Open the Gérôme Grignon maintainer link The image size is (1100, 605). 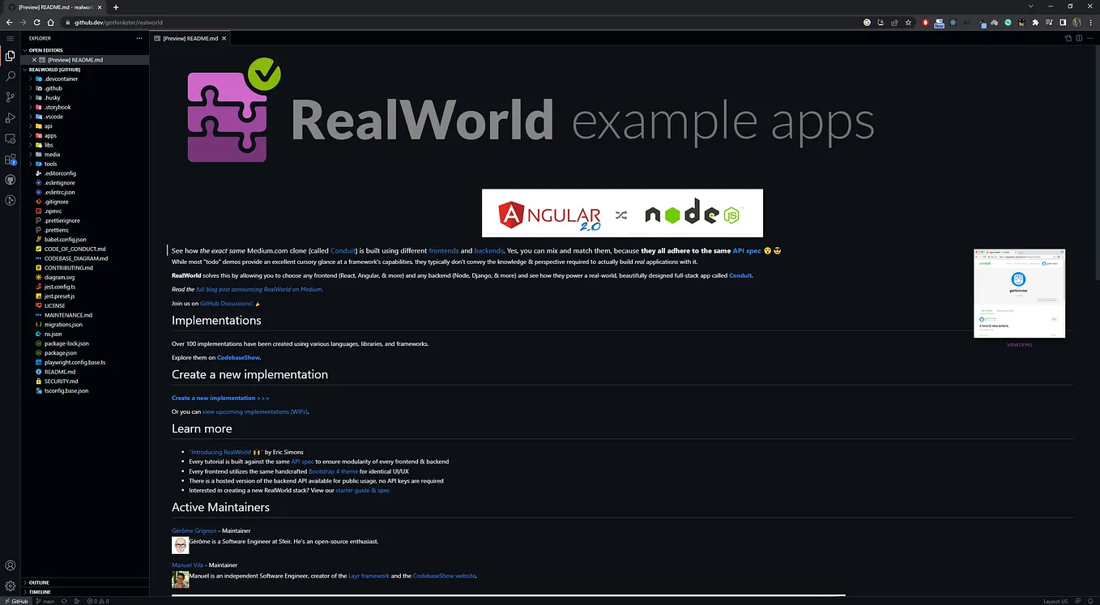point(194,530)
